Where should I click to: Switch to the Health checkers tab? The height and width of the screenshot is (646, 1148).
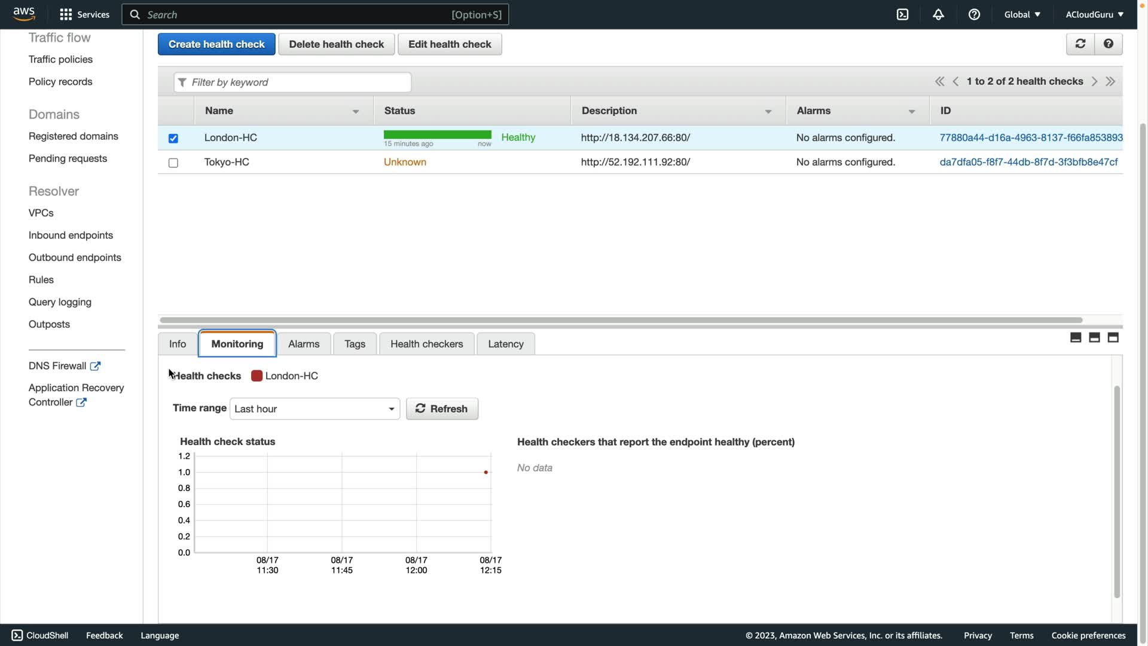[426, 344]
